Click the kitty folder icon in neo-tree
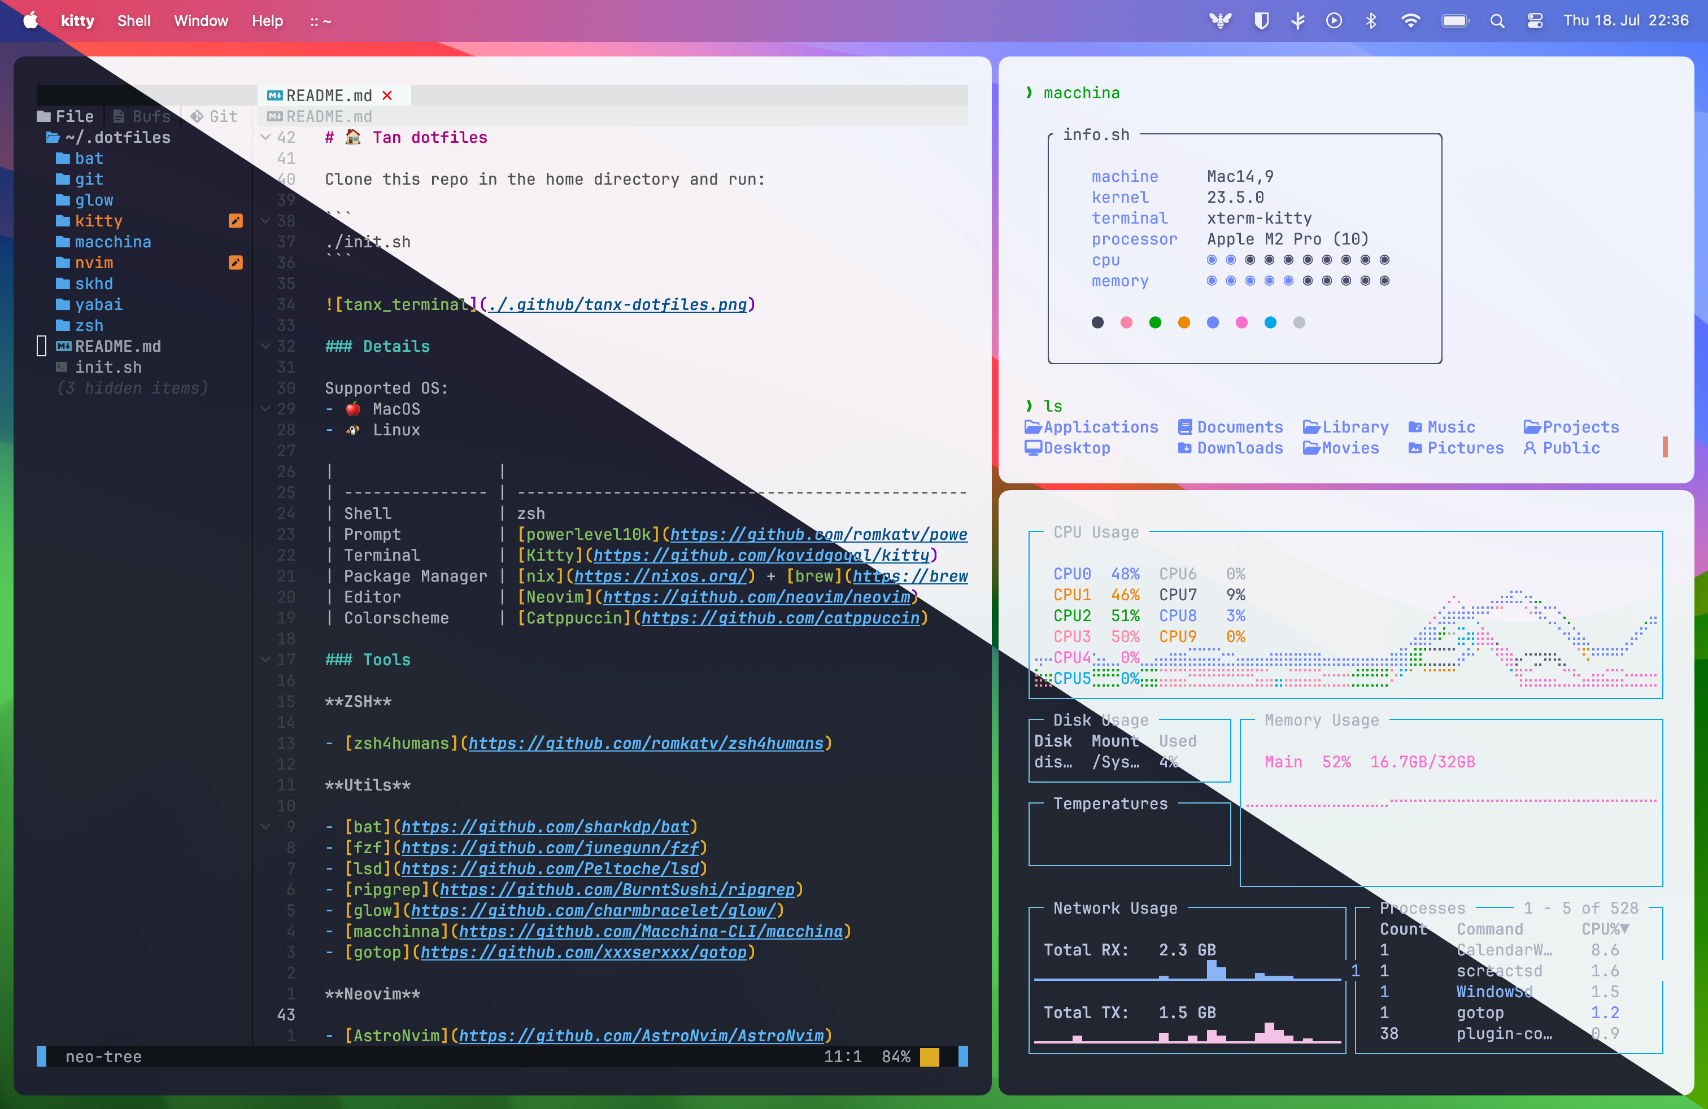The image size is (1708, 1109). 63,221
